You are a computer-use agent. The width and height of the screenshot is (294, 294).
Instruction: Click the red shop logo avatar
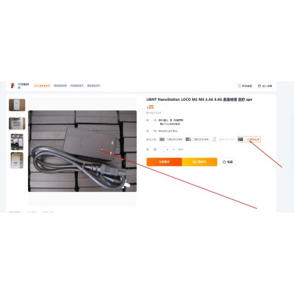click(12, 85)
